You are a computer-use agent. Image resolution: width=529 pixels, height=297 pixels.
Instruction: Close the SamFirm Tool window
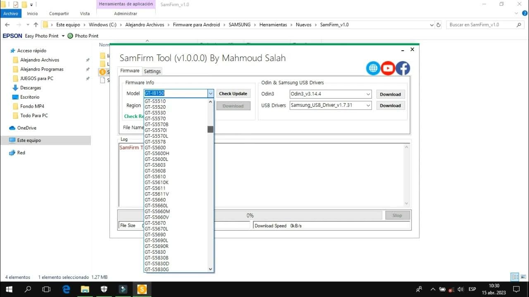pos(412,49)
